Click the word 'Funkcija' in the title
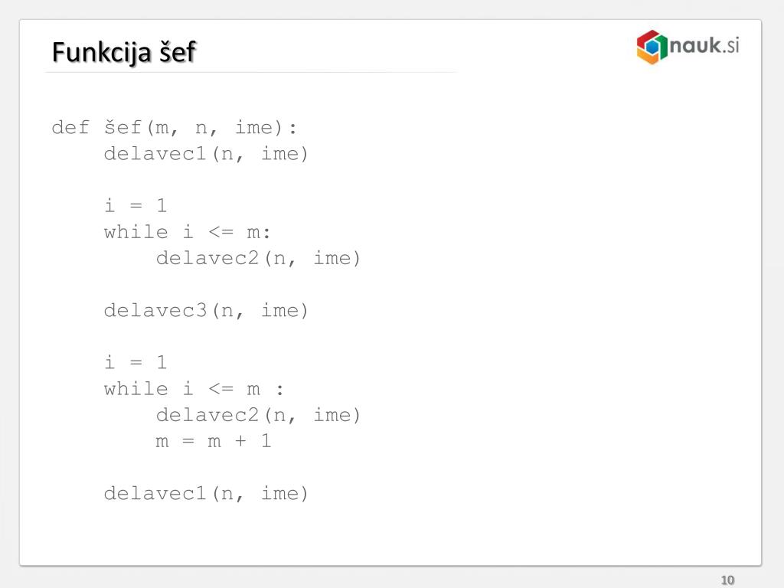The image size is (784, 588). [102, 53]
